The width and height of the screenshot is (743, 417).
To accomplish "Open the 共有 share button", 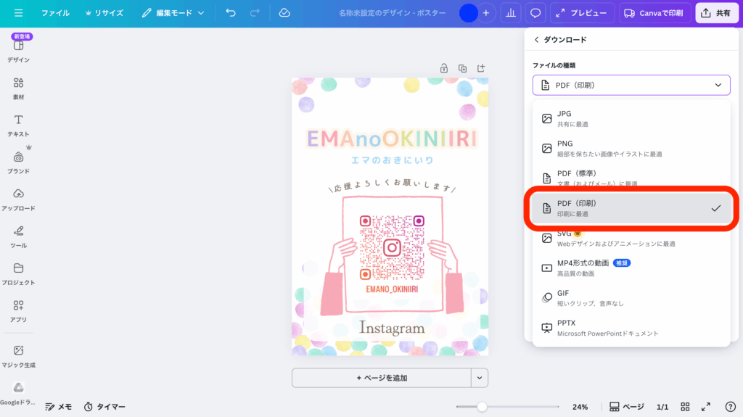I will [716, 13].
